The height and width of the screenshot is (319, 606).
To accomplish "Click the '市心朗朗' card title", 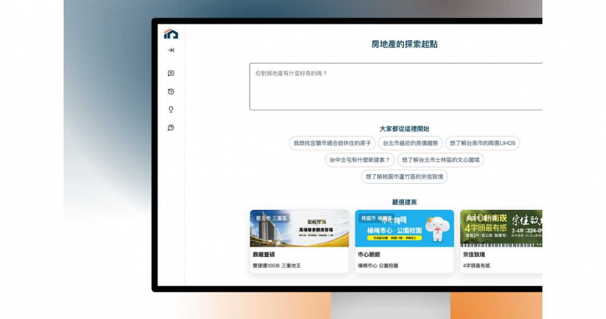I will pos(369,255).
